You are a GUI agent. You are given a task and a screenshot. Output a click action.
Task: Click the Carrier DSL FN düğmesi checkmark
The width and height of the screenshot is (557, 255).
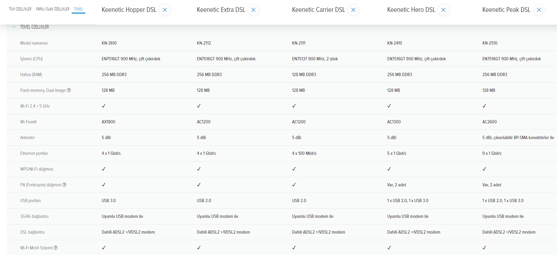pyautogui.click(x=294, y=185)
